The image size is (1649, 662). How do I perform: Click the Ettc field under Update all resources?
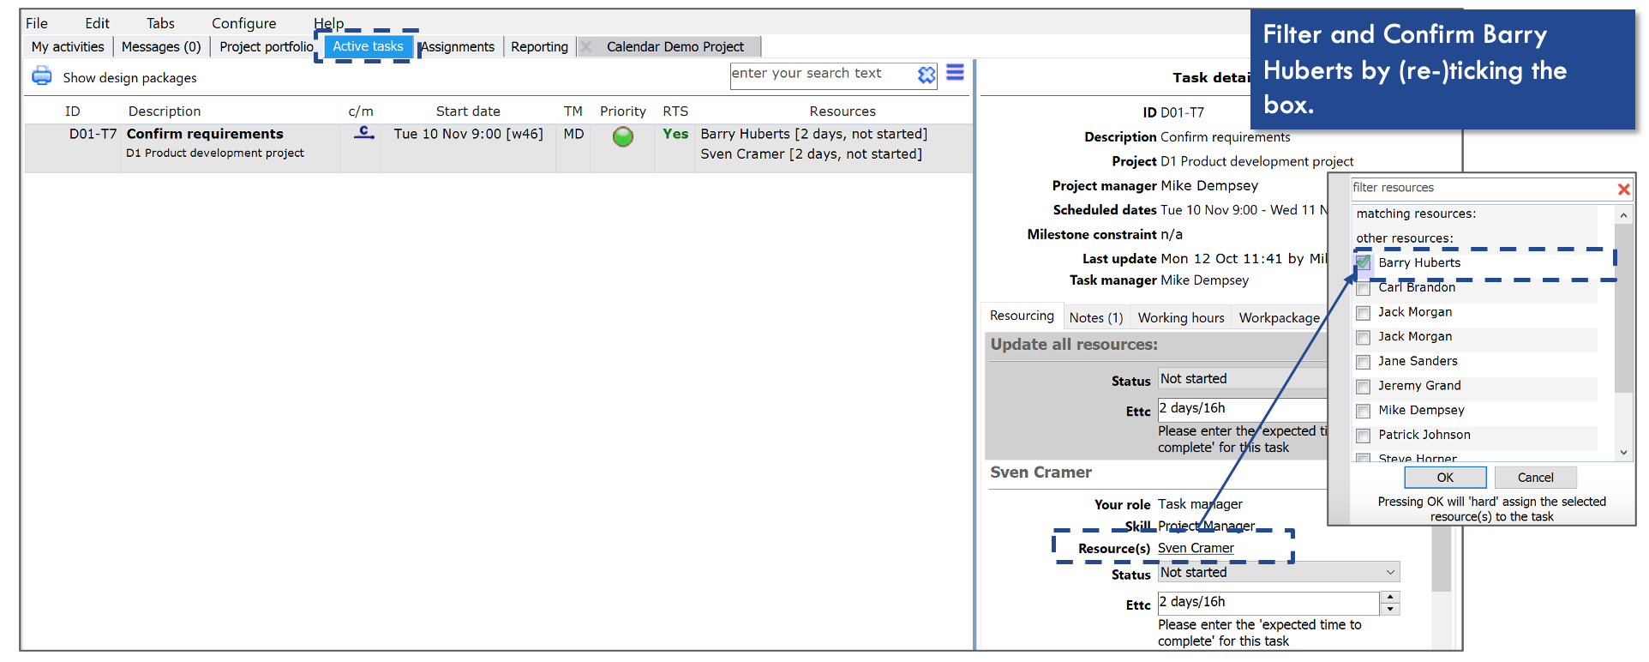1243,408
